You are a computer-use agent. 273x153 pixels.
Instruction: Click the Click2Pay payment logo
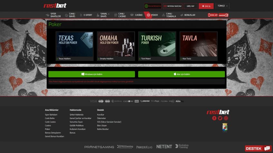pos(128,101)
